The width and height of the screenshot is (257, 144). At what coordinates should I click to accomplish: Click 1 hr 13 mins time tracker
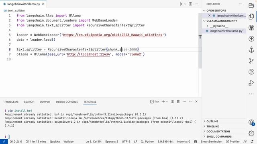(36, 142)
